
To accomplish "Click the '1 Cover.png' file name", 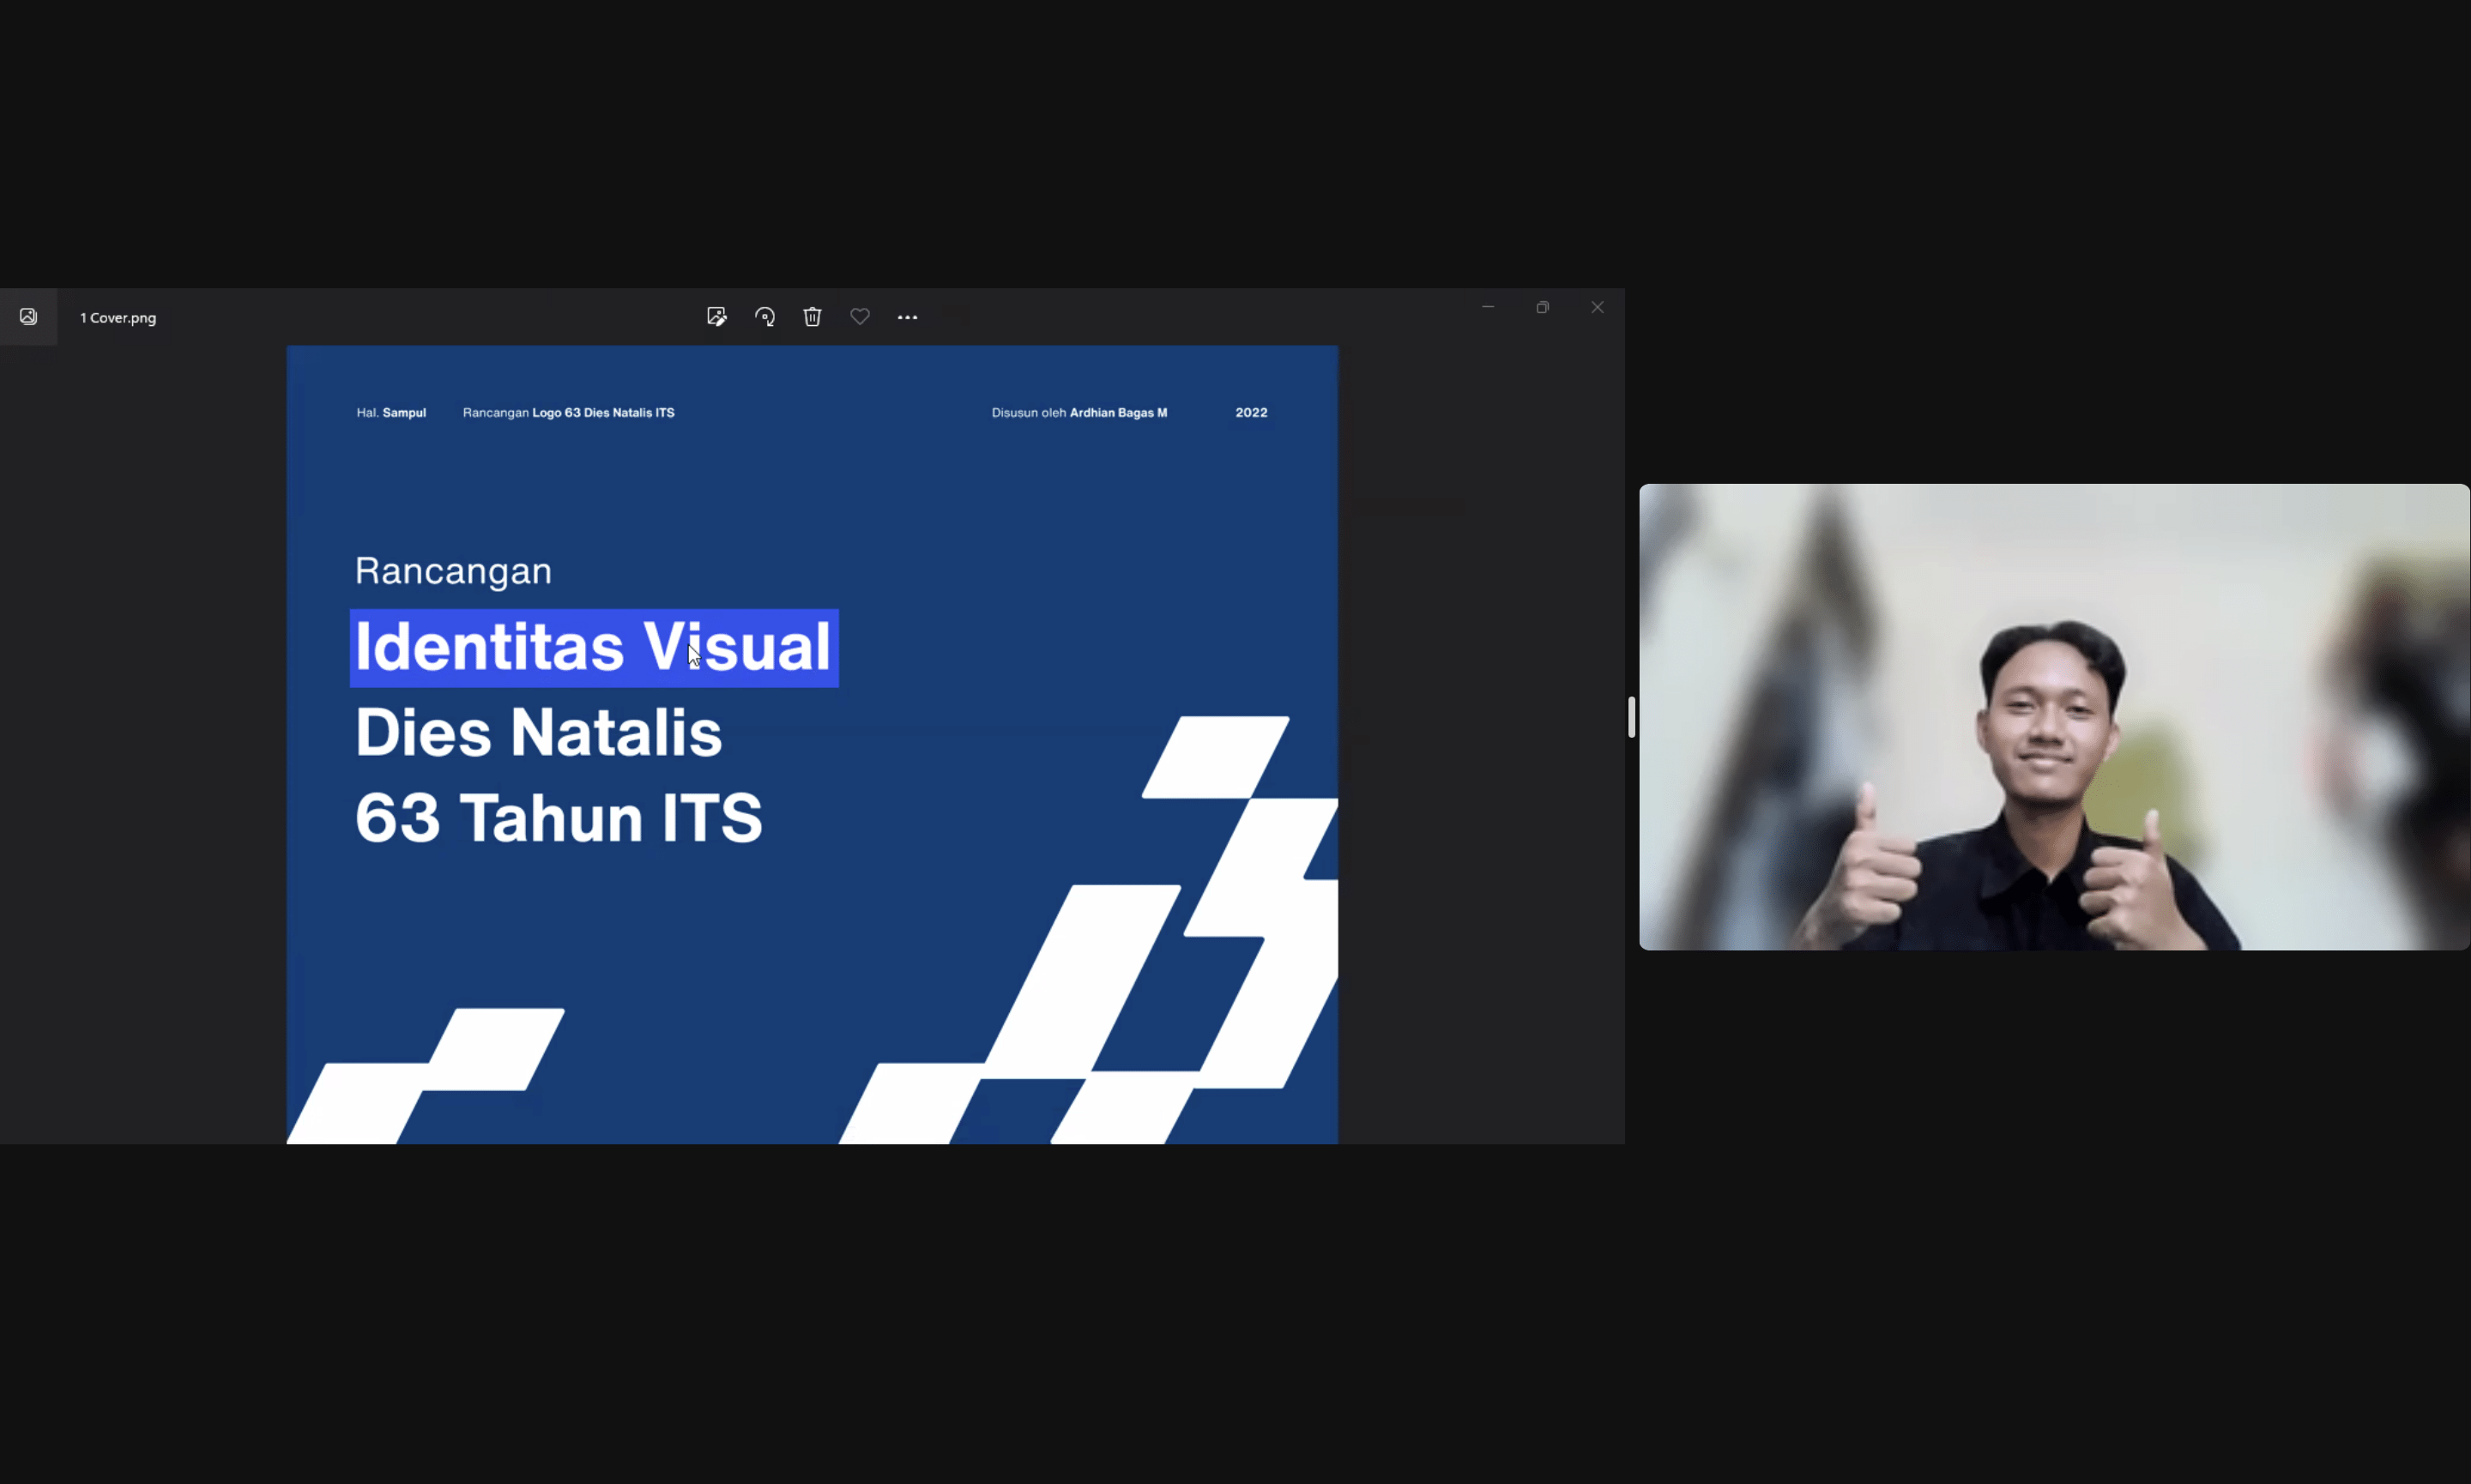I will [x=118, y=318].
